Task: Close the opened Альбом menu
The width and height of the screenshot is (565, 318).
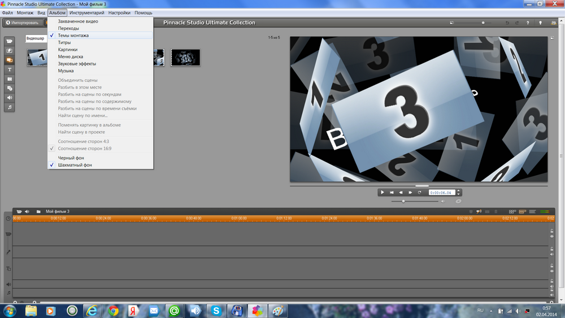Action: [x=57, y=12]
